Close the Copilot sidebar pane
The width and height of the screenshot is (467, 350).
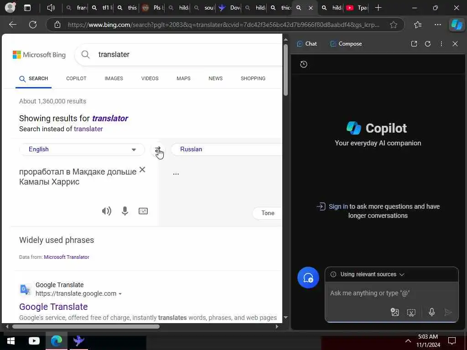click(x=455, y=44)
